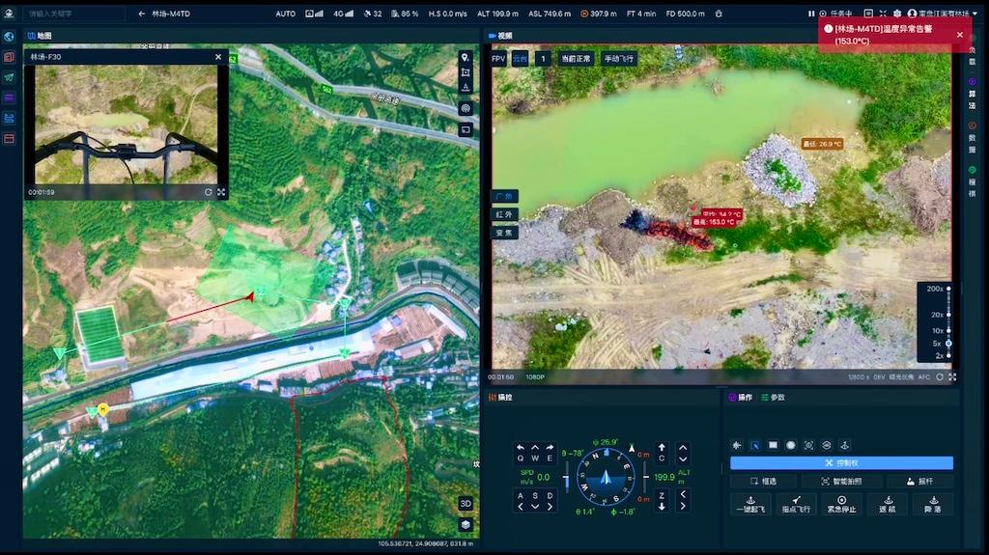The image size is (989, 555).
Task: Expand the 林场-F30 video to fullscreen
Action: (x=221, y=192)
